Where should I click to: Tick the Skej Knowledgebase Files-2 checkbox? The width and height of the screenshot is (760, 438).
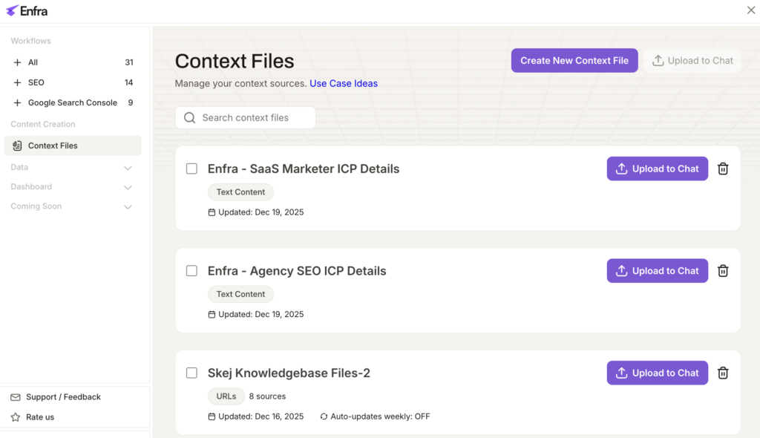(x=191, y=373)
